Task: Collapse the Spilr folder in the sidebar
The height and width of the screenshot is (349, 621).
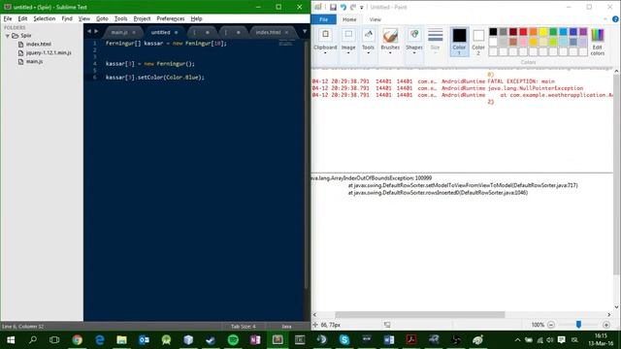Action: [7, 36]
